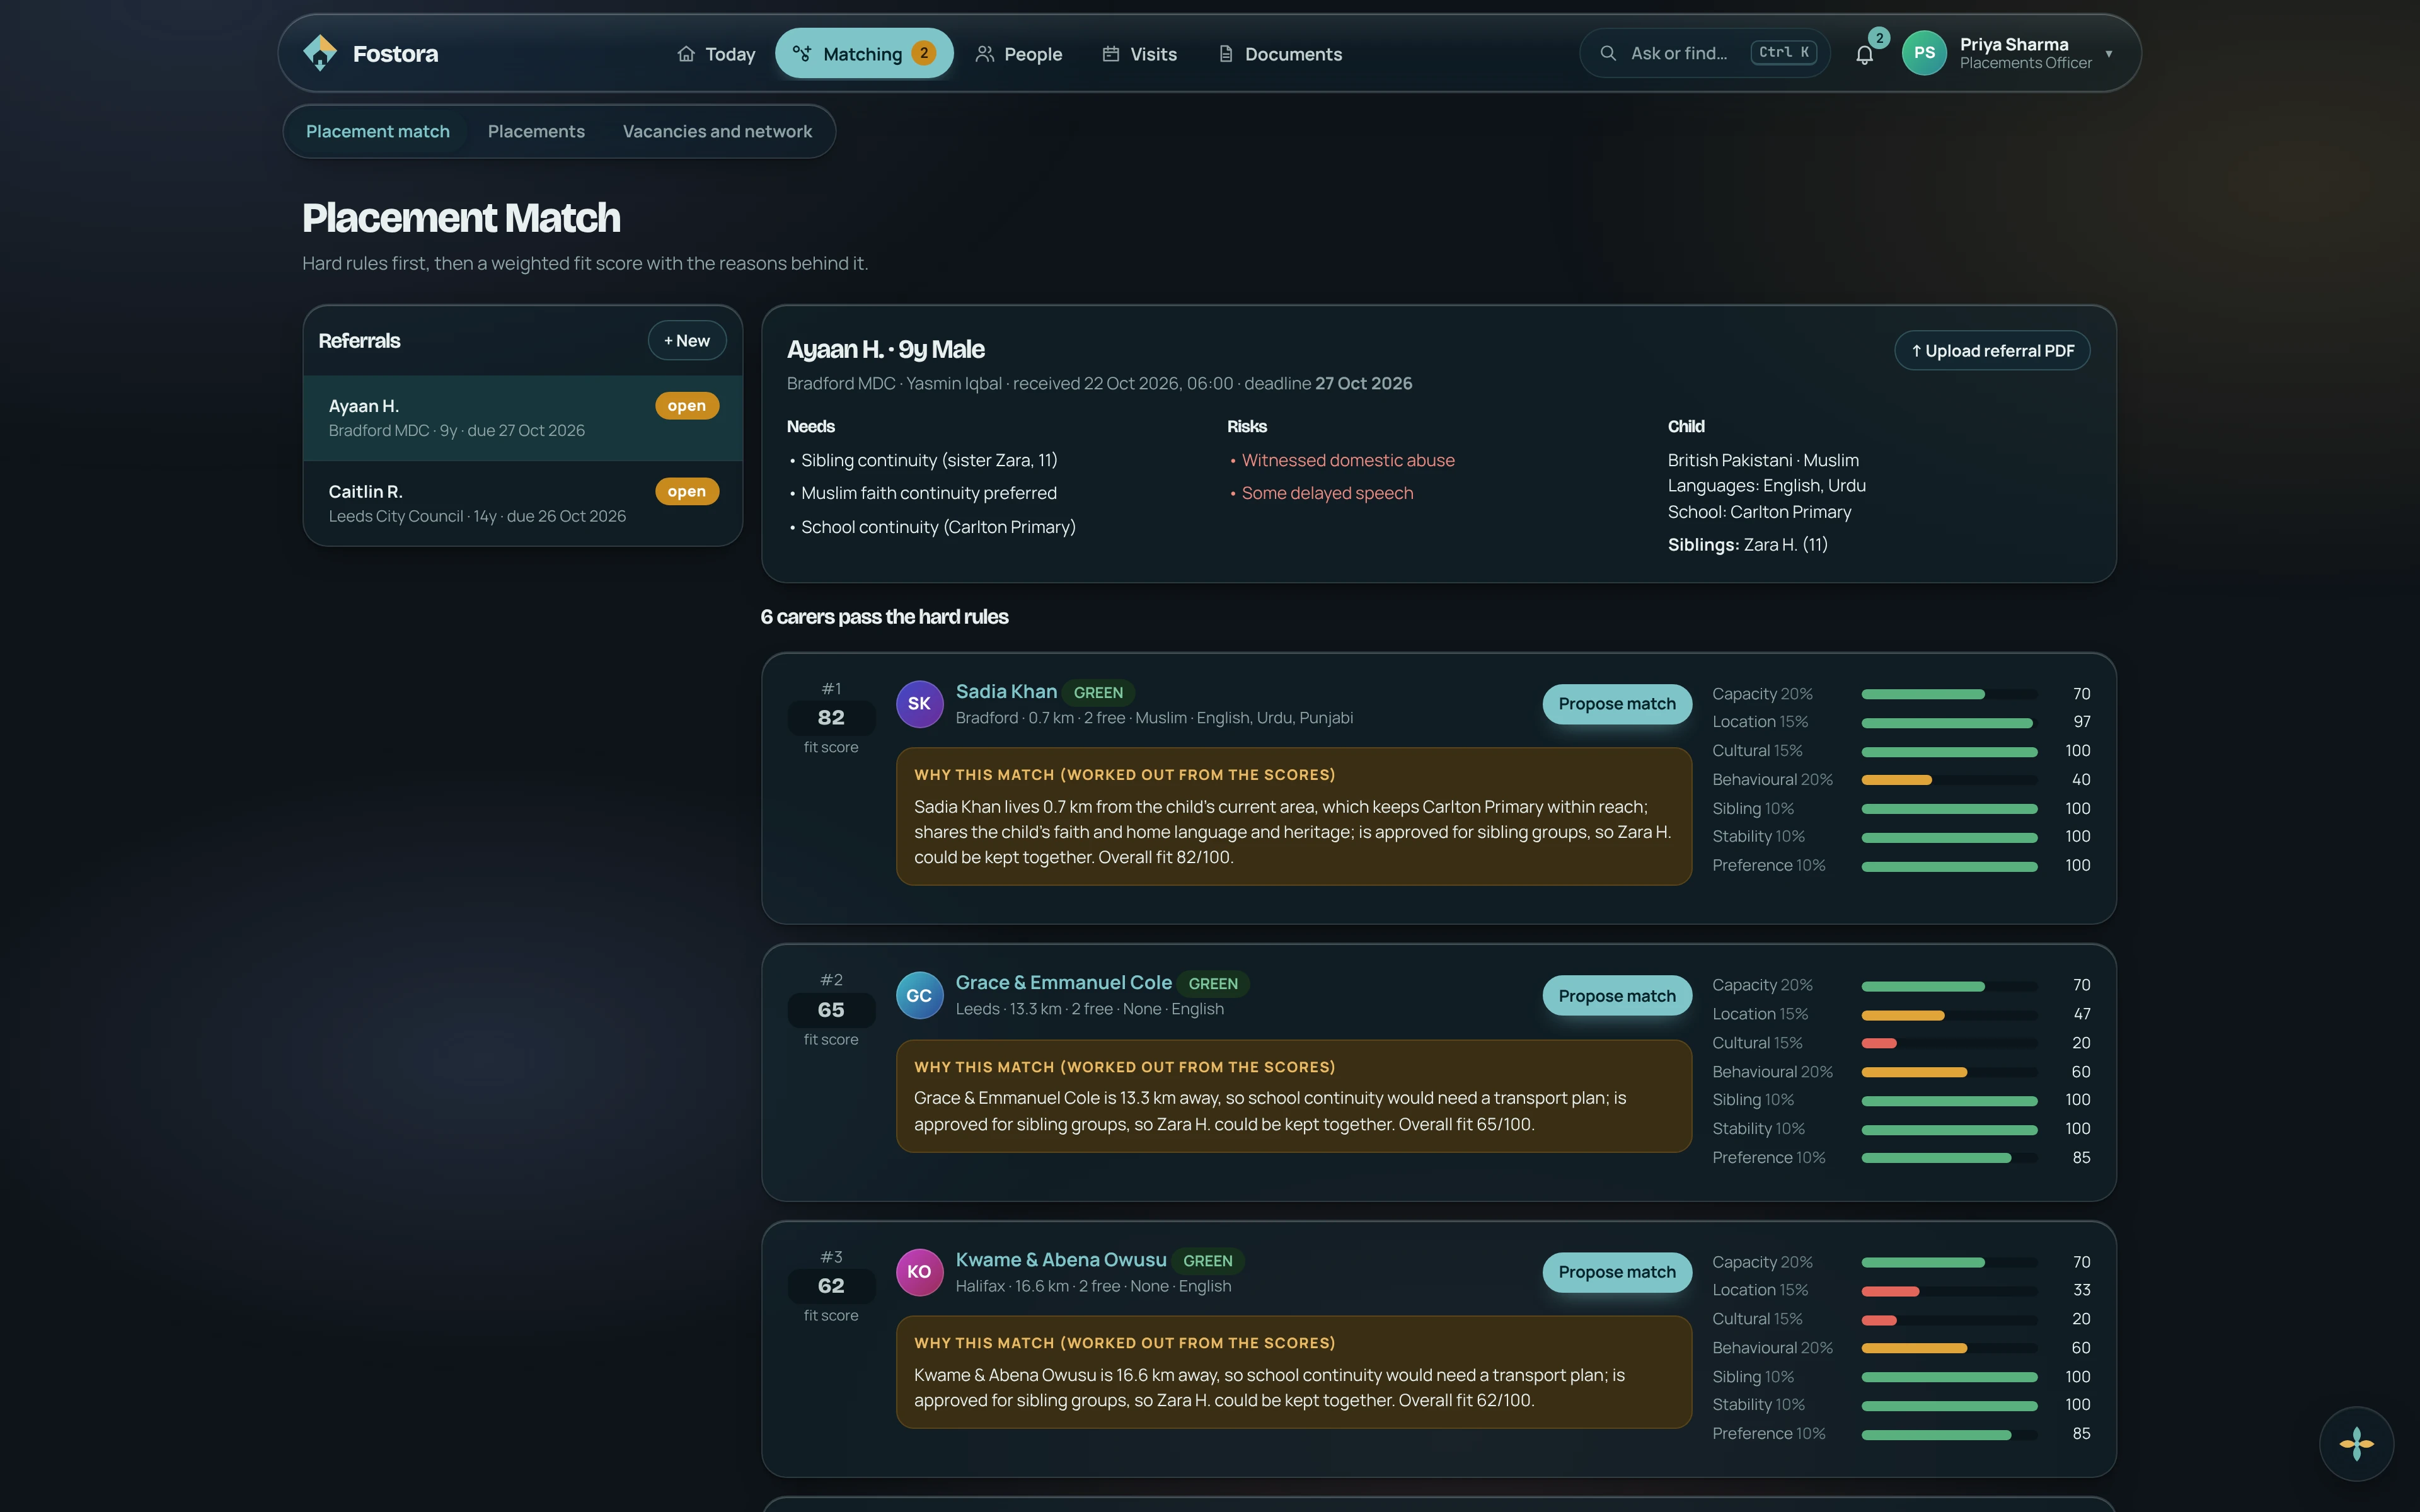The image size is (2420, 1512).
Task: Click the People icon in navigation
Action: pos(985,54)
